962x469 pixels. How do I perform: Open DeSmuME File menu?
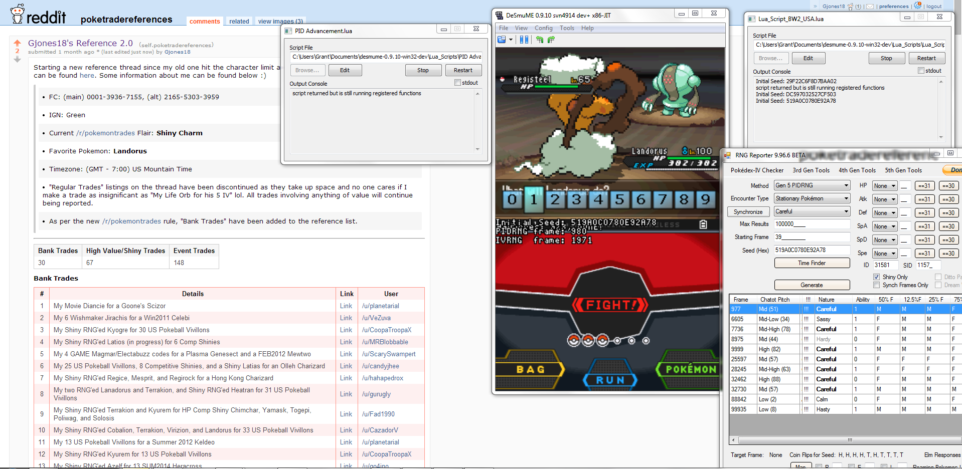click(x=504, y=28)
